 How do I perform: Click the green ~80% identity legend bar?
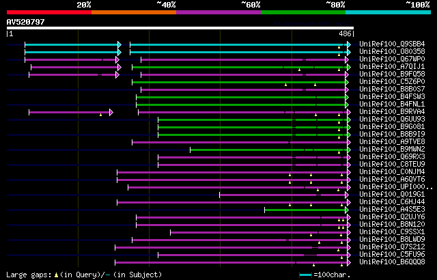click(x=303, y=12)
